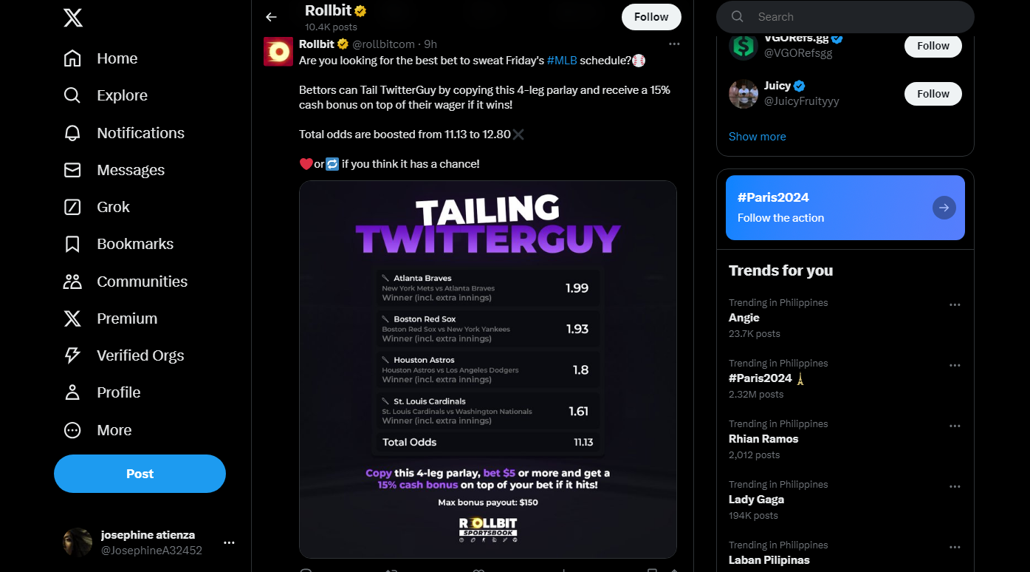The height and width of the screenshot is (572, 1030).
Task: Click Show more in suggestions
Action: [x=757, y=137]
